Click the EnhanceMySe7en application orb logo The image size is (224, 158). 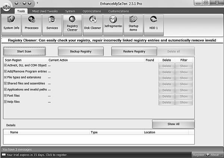6,7
